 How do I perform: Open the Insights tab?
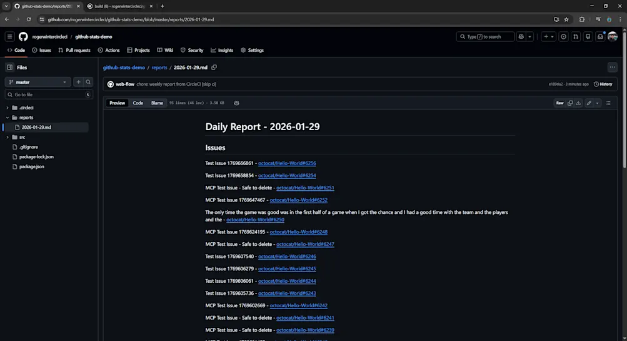click(222, 51)
